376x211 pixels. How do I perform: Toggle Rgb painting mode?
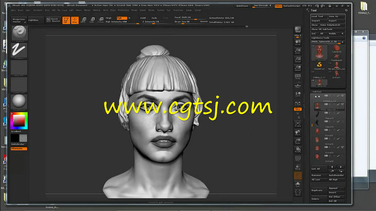click(122, 18)
